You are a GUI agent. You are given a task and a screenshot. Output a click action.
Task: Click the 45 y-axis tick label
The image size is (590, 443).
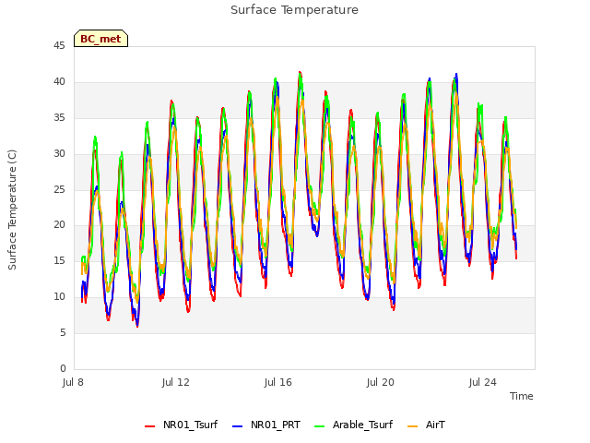coord(59,46)
